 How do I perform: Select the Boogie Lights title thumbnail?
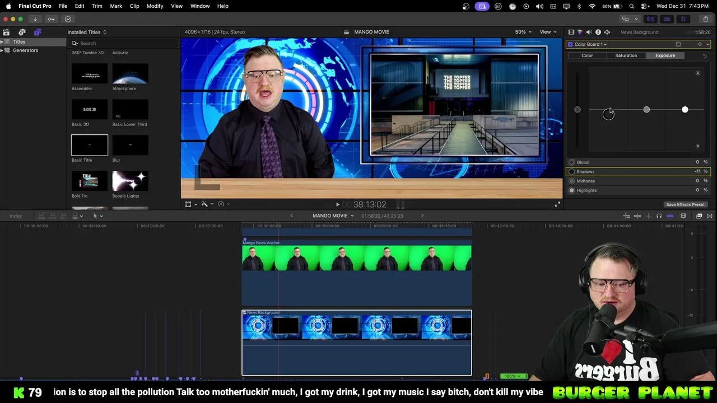(x=130, y=181)
